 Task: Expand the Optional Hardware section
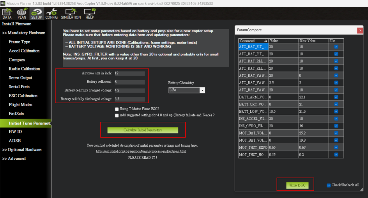(x=21, y=150)
